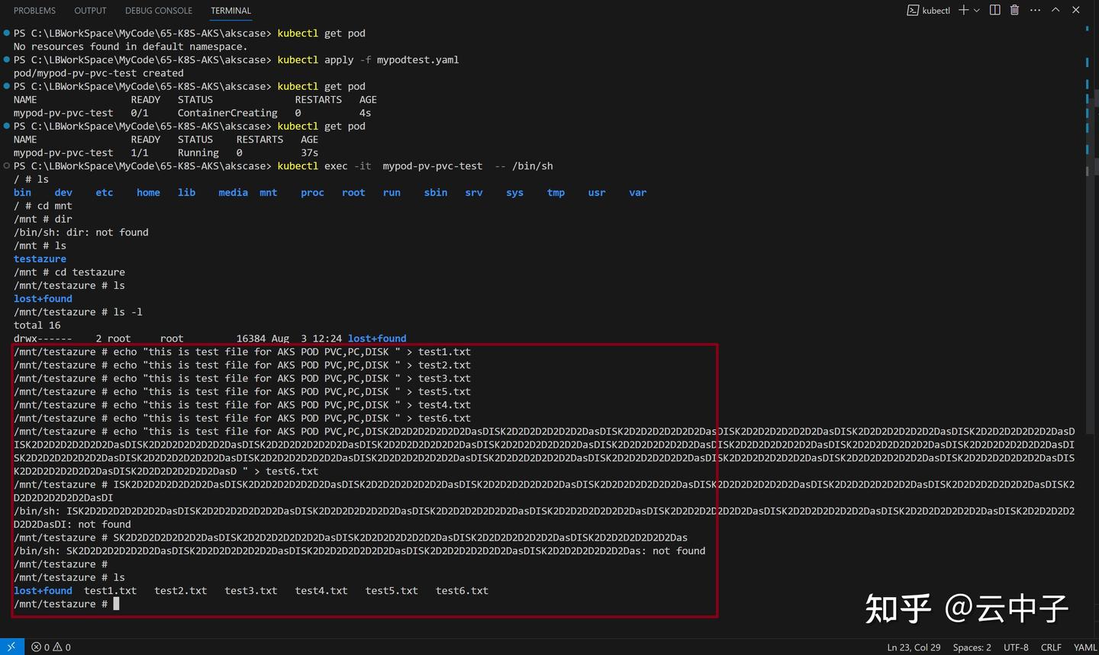1099x655 pixels.
Task: Change language mode via YAML selector
Action: pyautogui.click(x=1085, y=647)
